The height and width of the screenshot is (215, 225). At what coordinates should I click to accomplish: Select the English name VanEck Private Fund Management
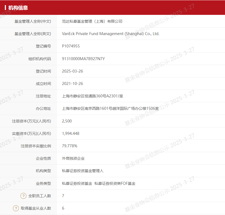coord(93,34)
